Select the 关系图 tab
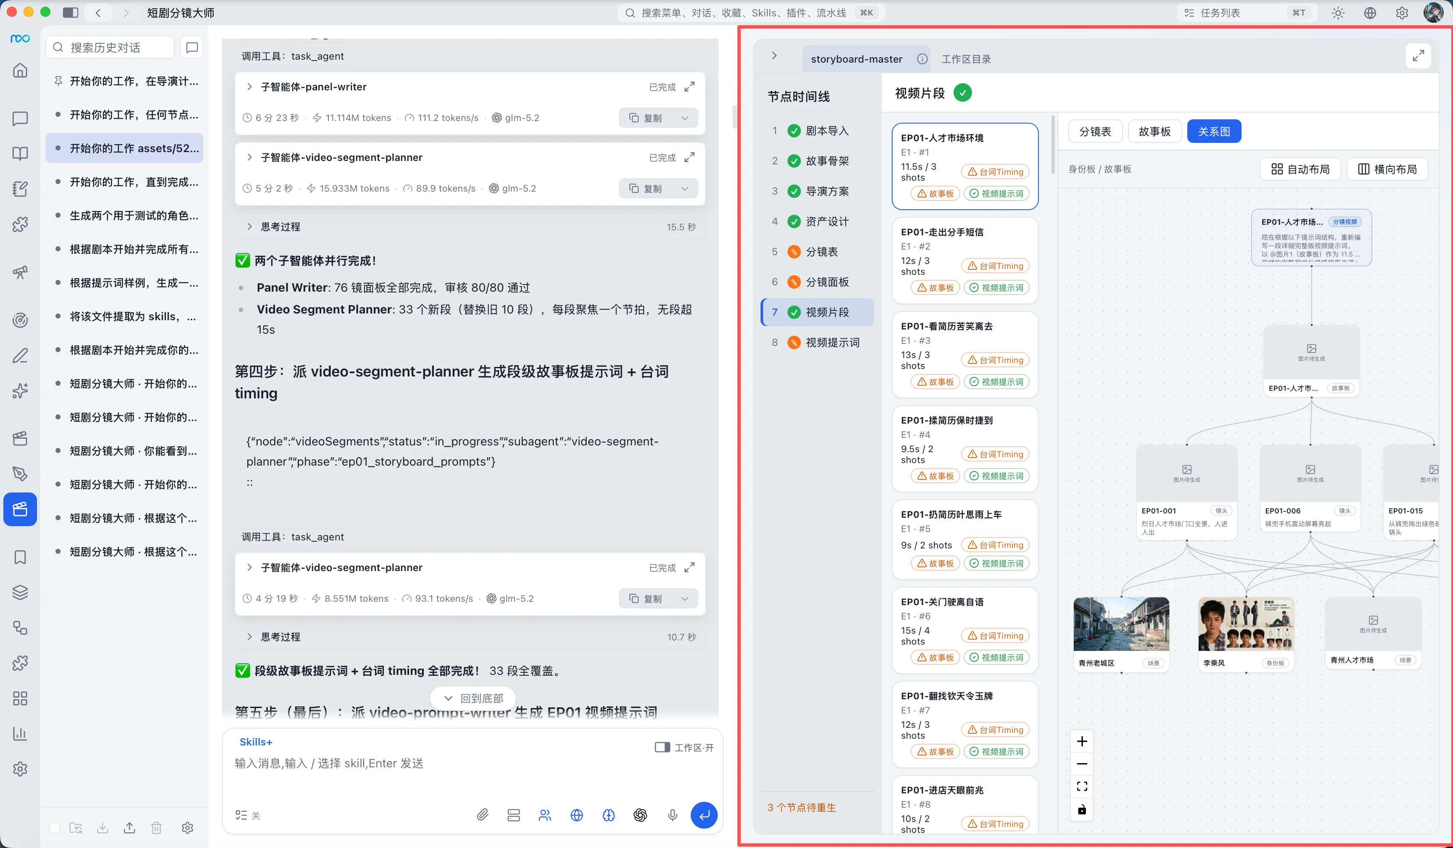 coord(1214,132)
